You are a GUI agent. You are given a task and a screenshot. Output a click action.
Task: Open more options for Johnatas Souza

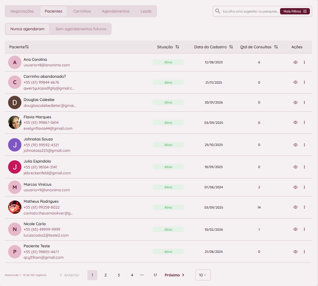click(304, 145)
